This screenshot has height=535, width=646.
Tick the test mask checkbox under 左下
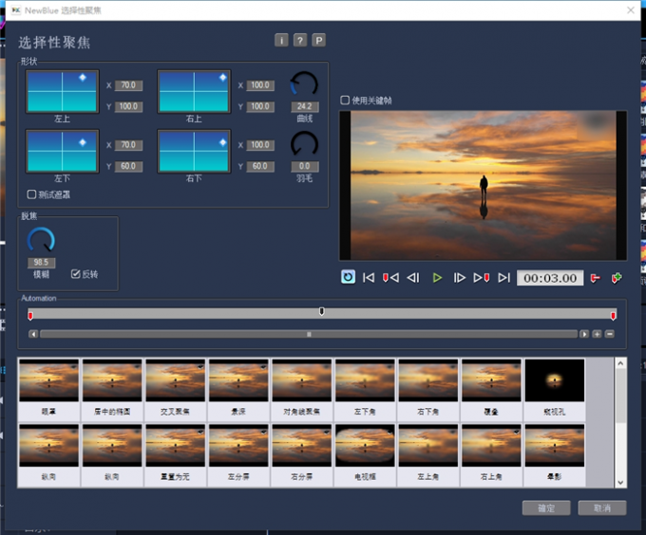point(31,194)
